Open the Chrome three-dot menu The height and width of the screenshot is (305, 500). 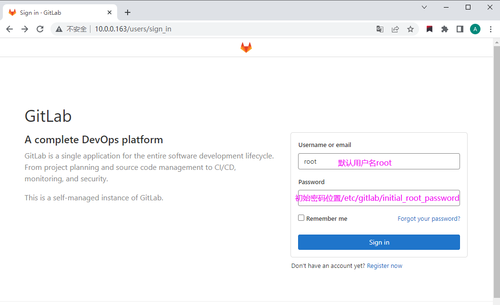(490, 29)
